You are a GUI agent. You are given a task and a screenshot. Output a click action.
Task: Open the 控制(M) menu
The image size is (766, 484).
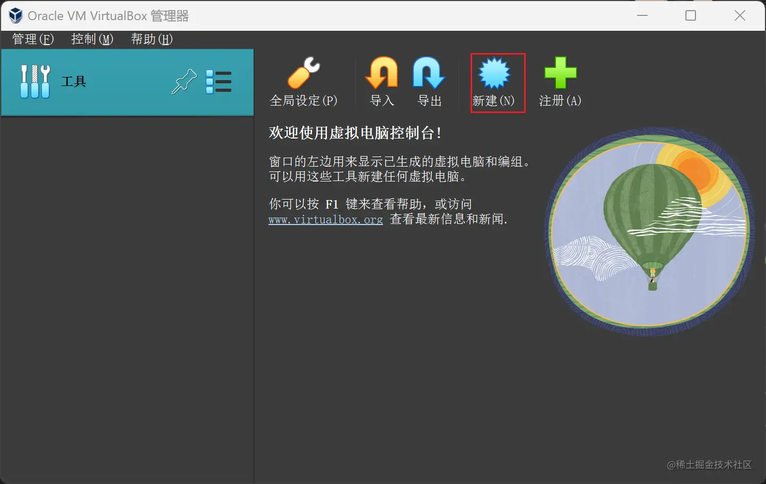[92, 39]
